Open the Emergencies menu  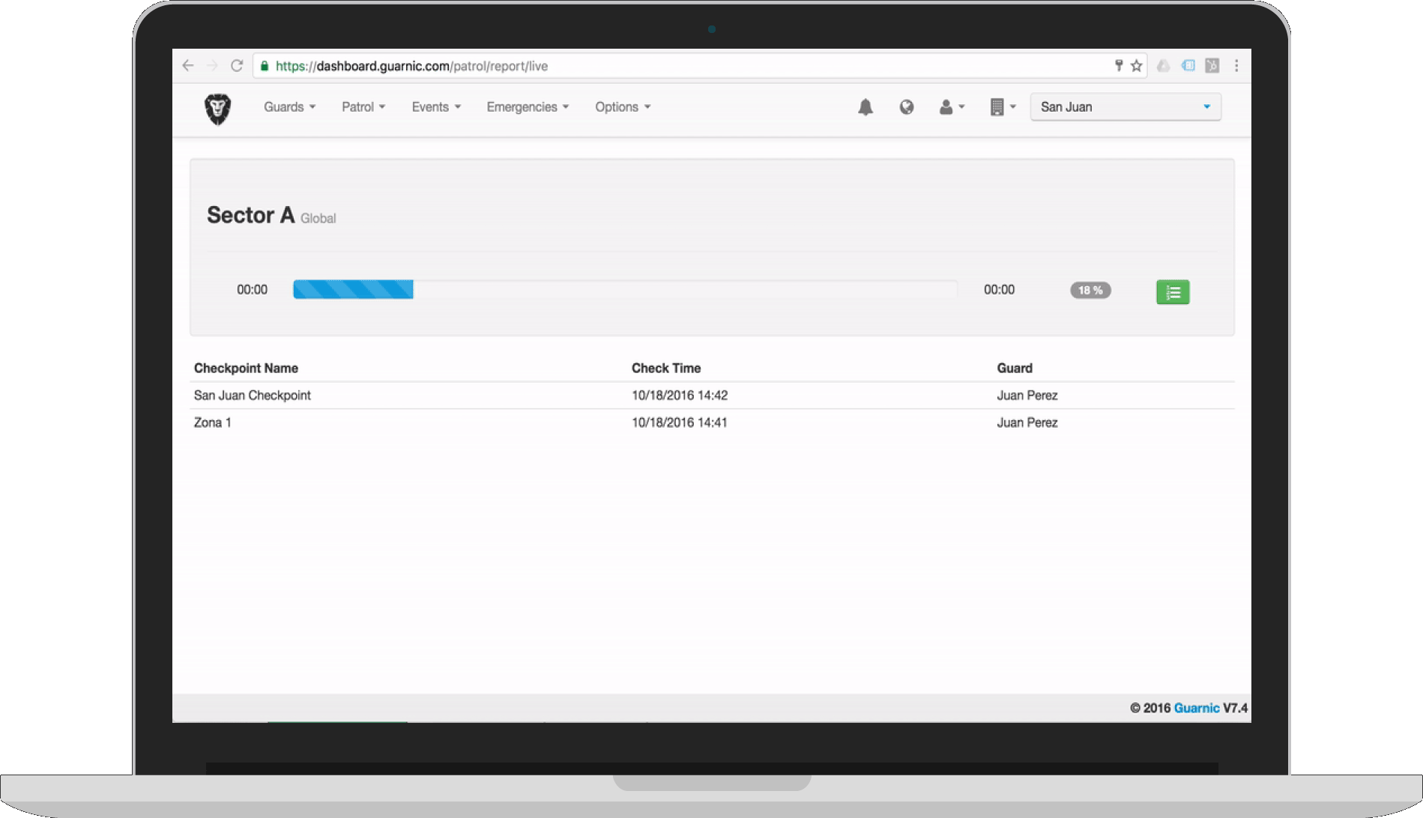click(528, 107)
